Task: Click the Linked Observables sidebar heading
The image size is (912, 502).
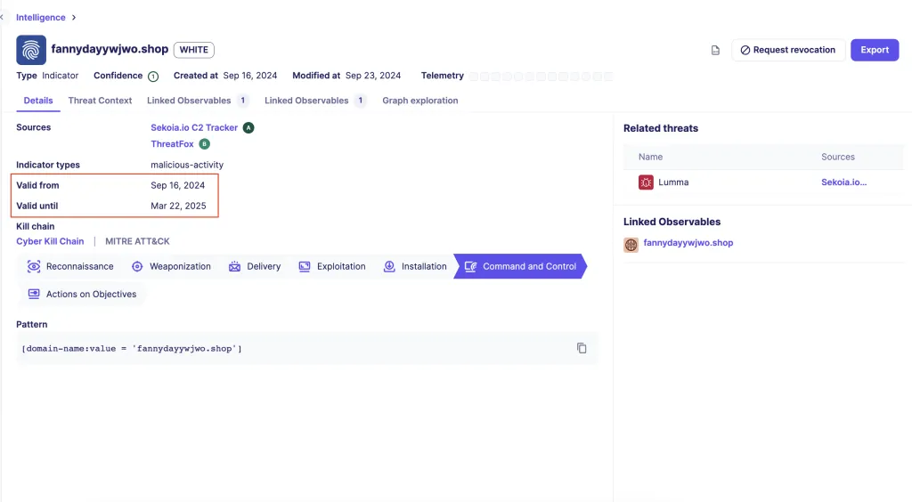Action: (x=672, y=222)
